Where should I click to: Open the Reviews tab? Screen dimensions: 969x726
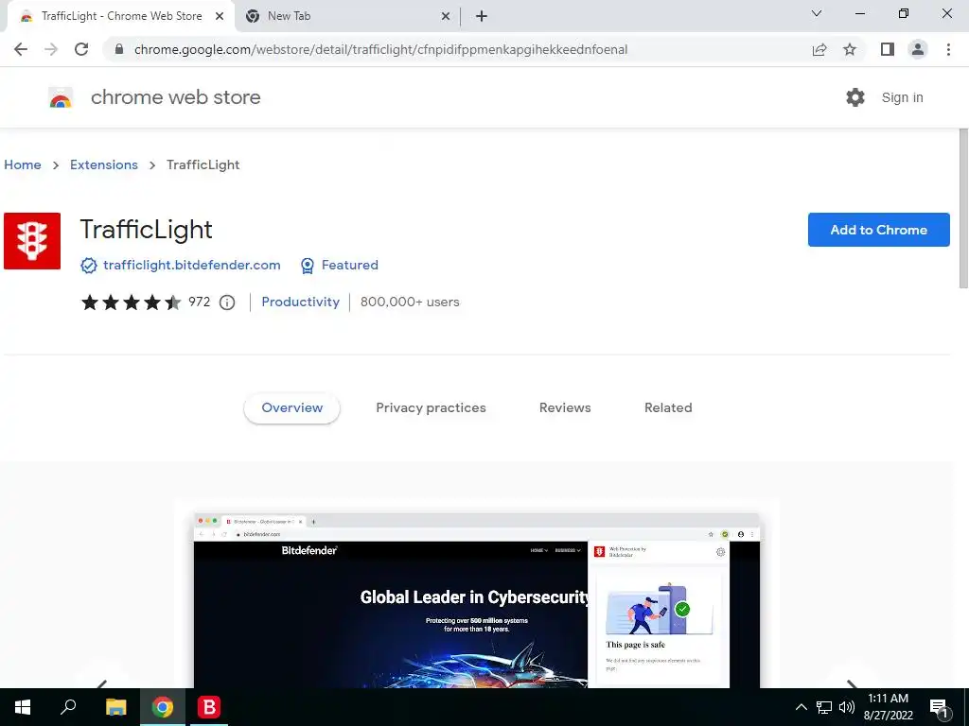[565, 407]
